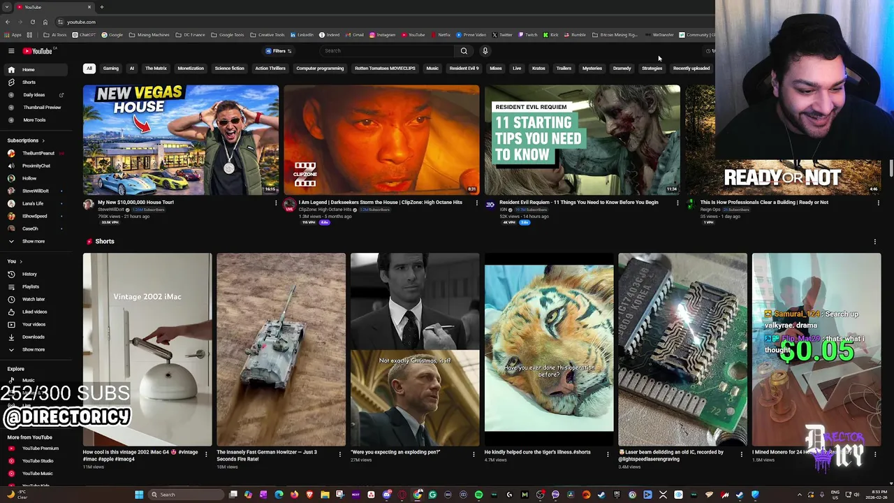The image size is (894, 503).
Task: Reload the page with browser refresh icon
Action: click(x=32, y=22)
